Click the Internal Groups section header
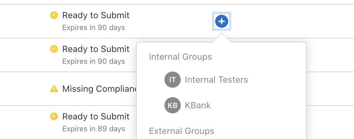This screenshot has height=139, width=354. (x=180, y=57)
